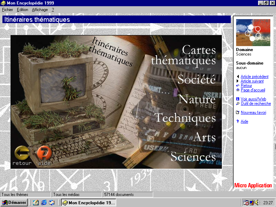
Task: Click the Tous les thèmes status field
Action: [25, 195]
